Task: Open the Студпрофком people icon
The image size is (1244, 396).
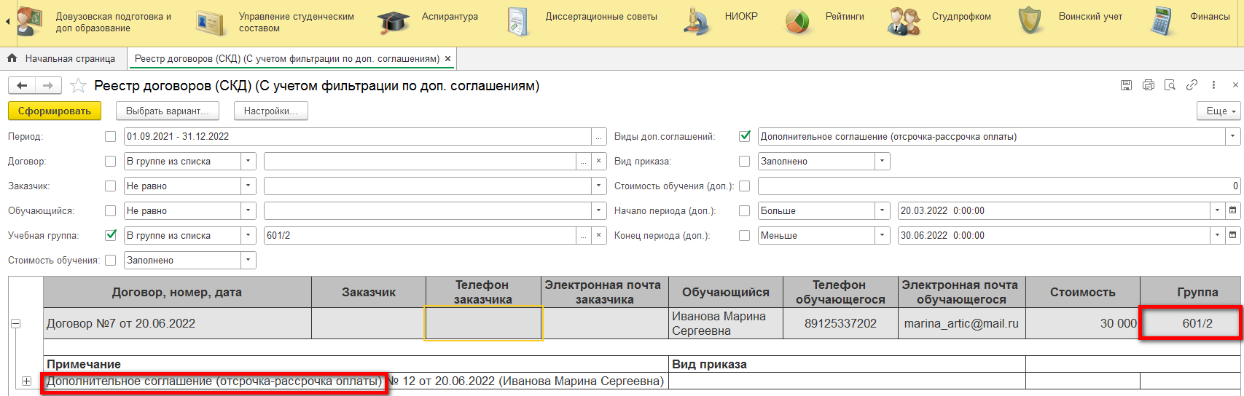Action: pyautogui.click(x=903, y=22)
